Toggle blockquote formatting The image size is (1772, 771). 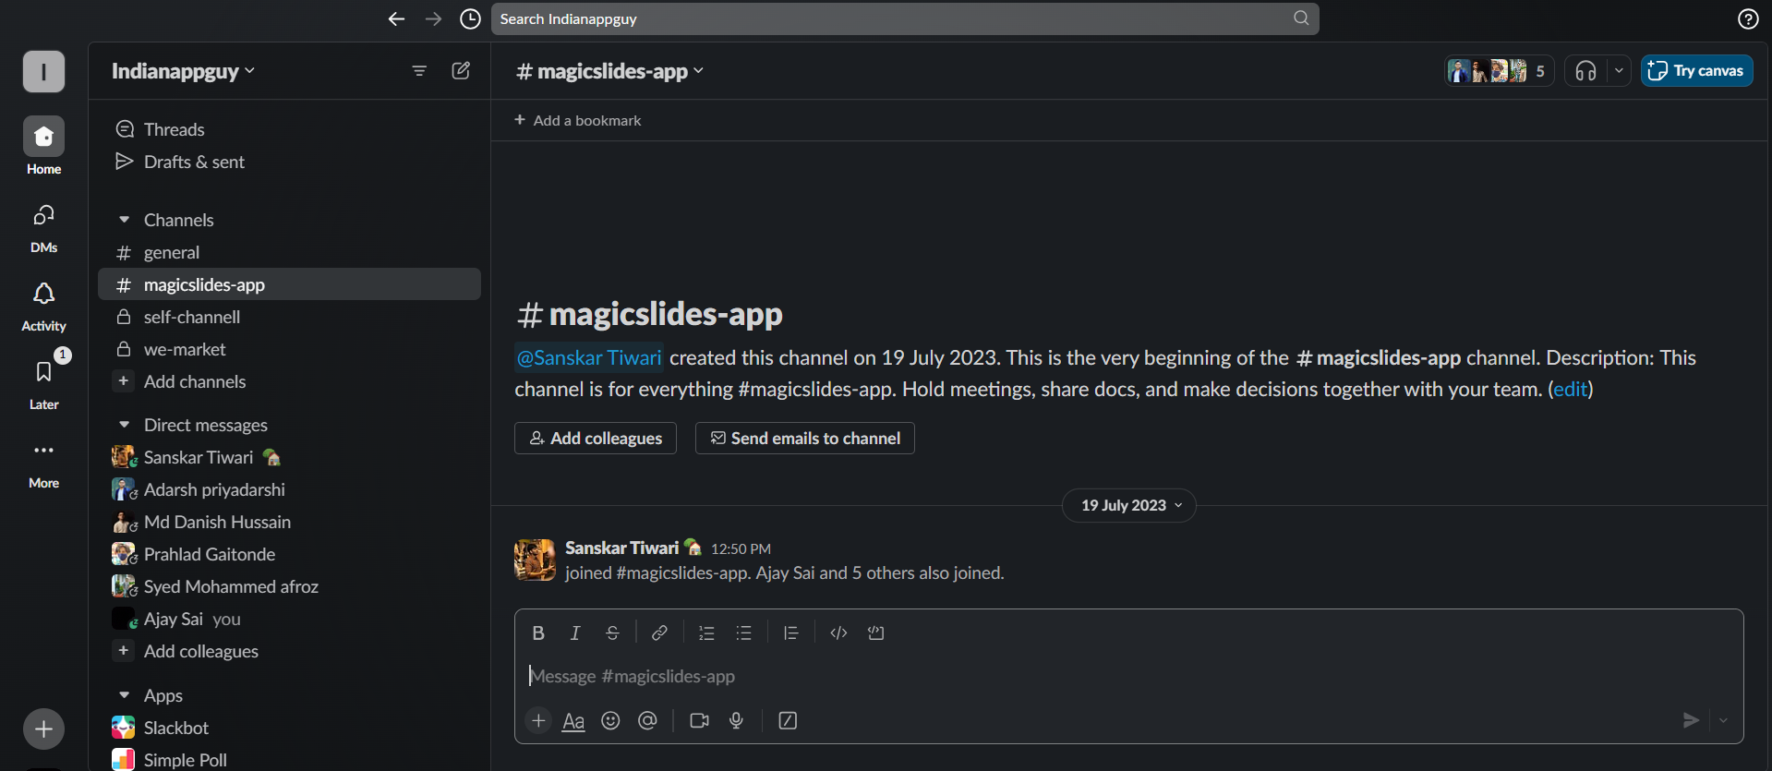[791, 632]
